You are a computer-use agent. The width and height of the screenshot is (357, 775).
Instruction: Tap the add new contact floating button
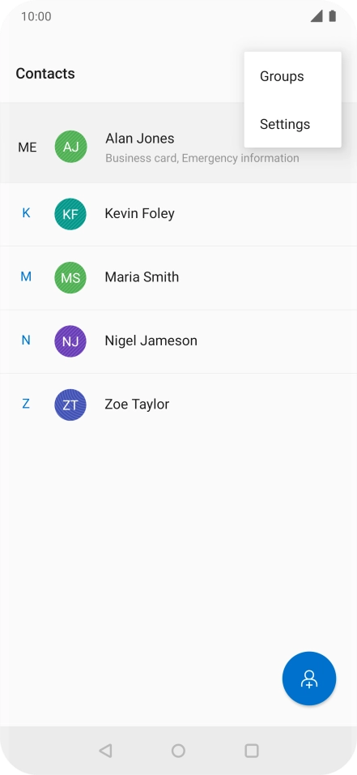tap(309, 678)
